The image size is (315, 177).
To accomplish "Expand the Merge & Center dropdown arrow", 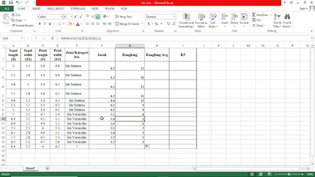I will 142,24.
